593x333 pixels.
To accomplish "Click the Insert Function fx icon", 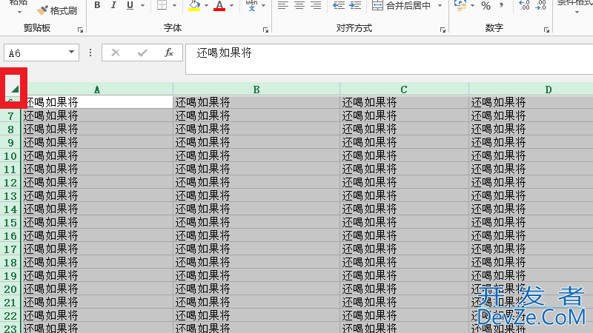I will [169, 53].
